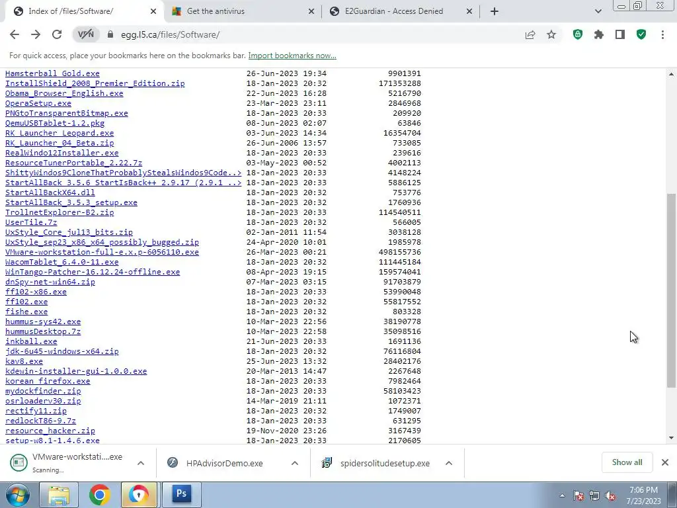
Task: Switch to E2Guardian - Access Denied tab
Action: tap(400, 12)
